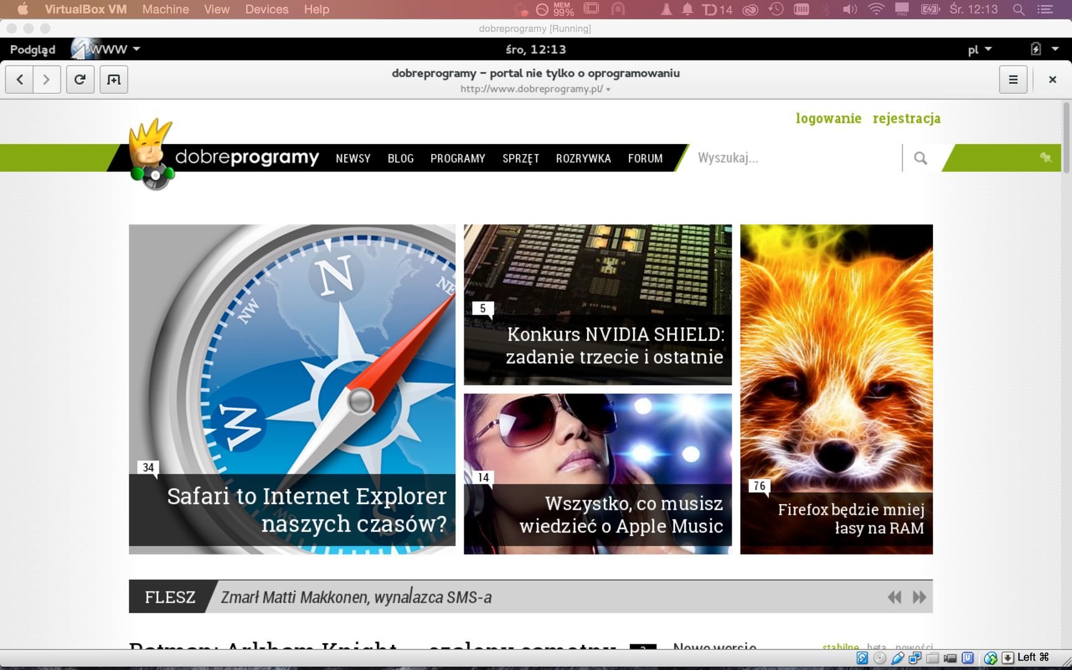The image size is (1072, 670).
Task: Click the keyboard capture arrow icon
Action: [1008, 658]
